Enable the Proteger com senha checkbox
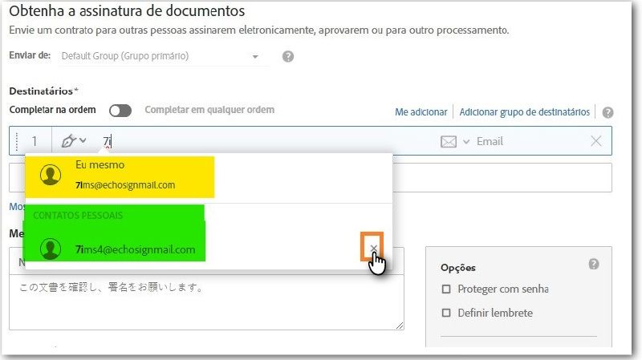642x360 pixels. 446,289
